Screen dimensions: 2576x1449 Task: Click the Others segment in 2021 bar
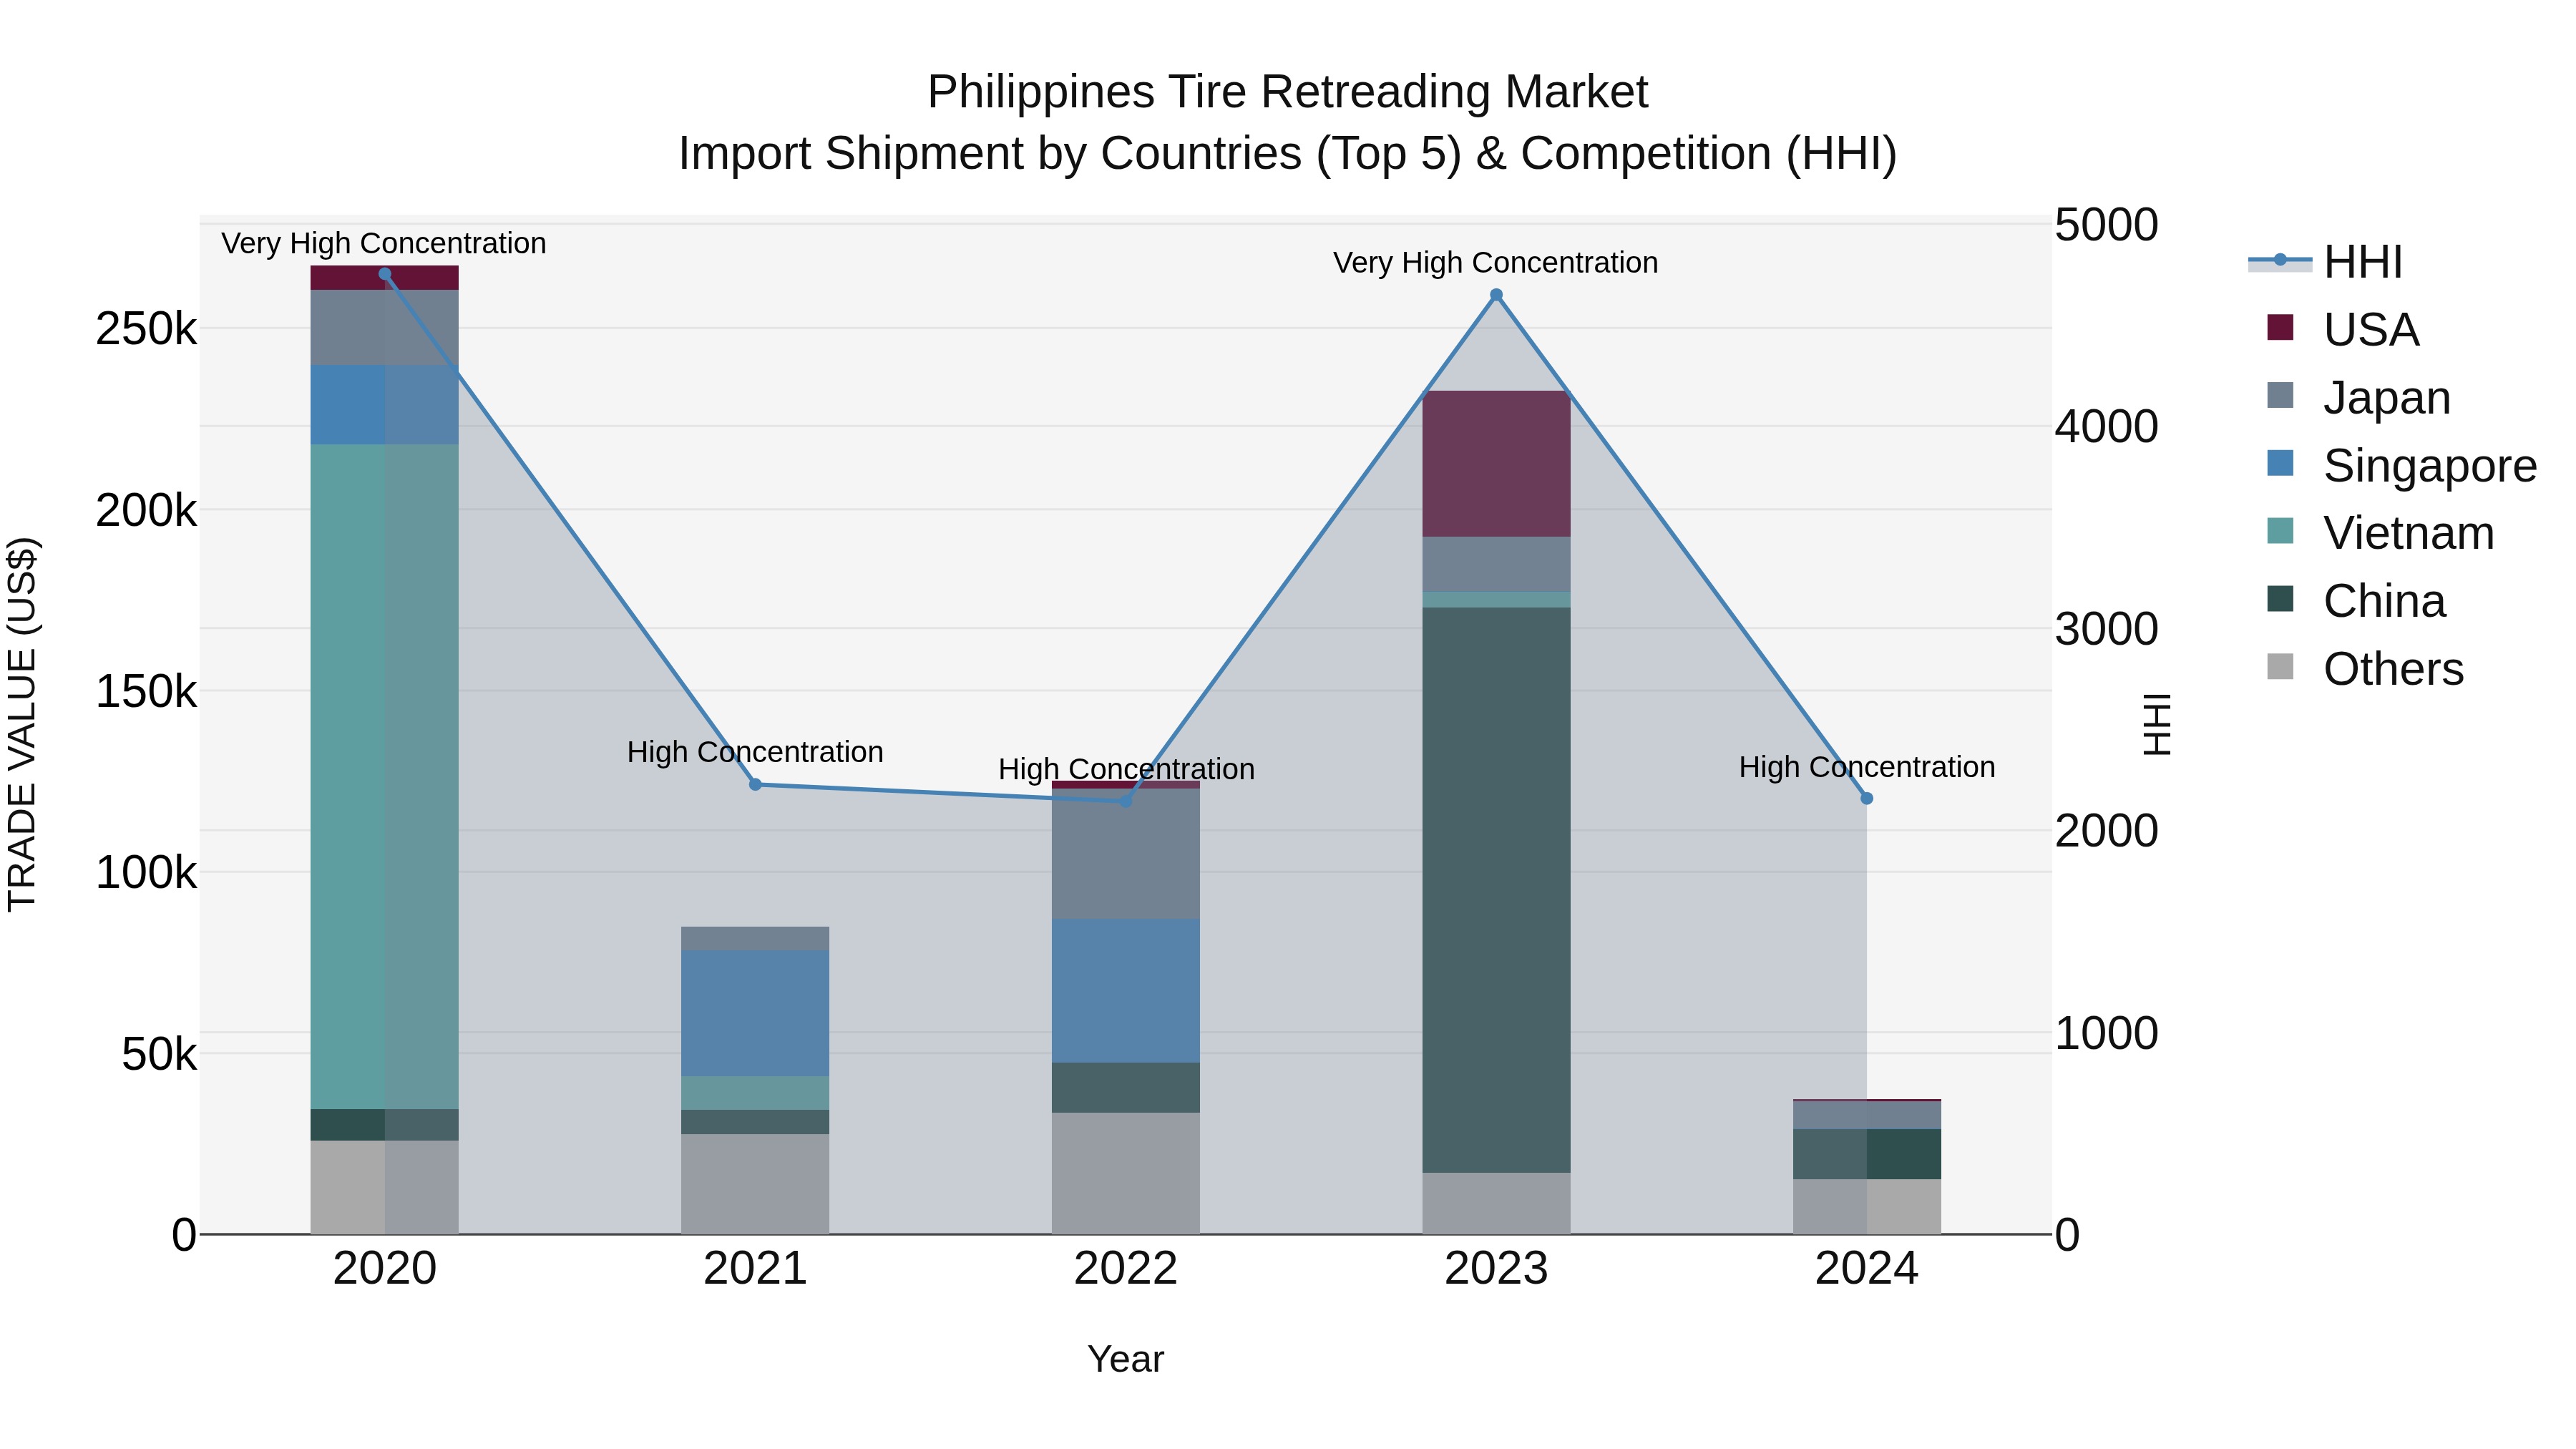pos(755,1184)
